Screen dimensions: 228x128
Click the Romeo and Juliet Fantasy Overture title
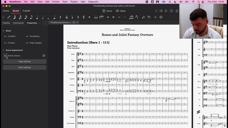(x=128, y=35)
